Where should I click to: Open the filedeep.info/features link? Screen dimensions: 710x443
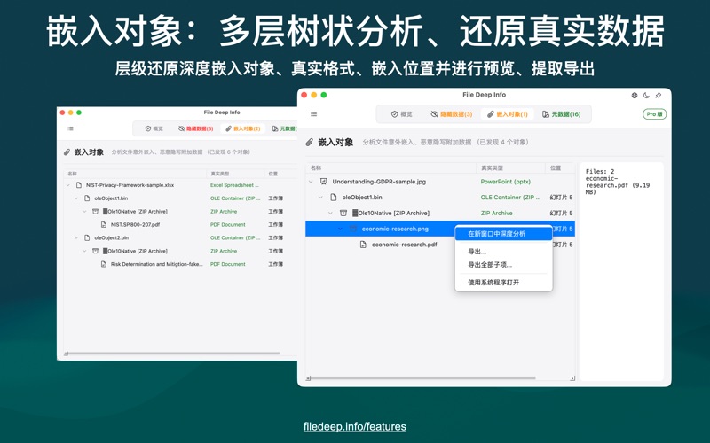355,426
